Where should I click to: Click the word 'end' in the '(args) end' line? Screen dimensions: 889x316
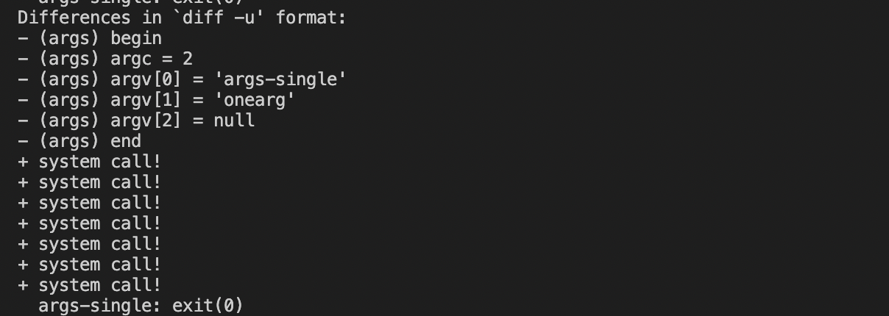coord(126,140)
